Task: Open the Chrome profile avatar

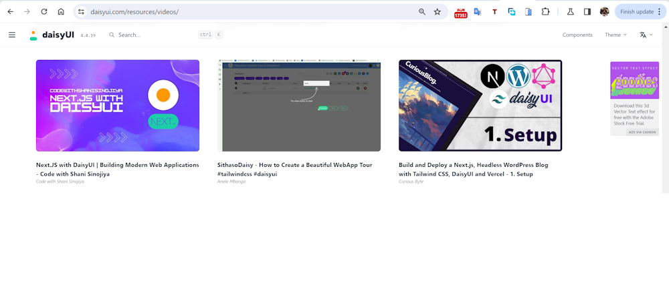Action: tap(604, 12)
